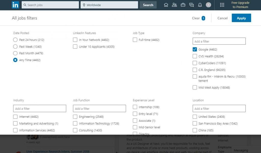Screen dimensions: 261x153
Task: Click the Jobs briefcase icon
Action: [x=183, y=5]
